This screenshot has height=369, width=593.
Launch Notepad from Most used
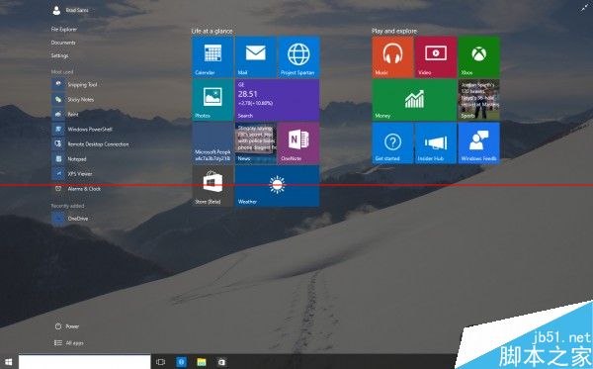pyautogui.click(x=69, y=159)
